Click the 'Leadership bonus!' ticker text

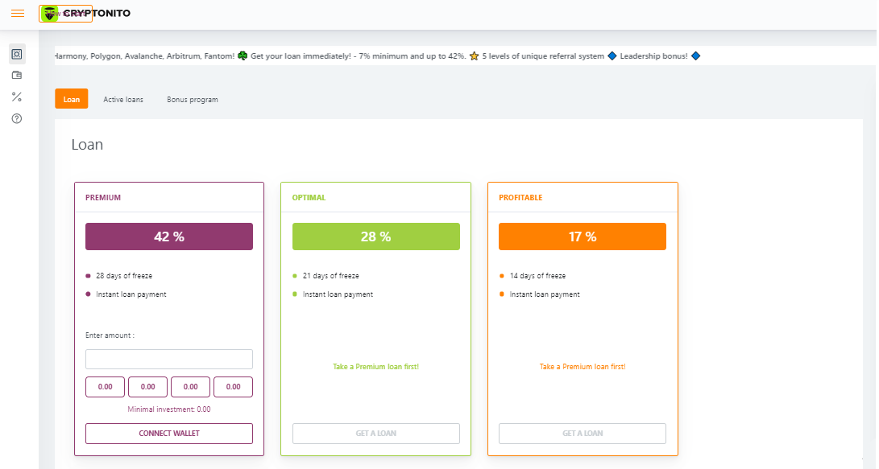(x=653, y=56)
